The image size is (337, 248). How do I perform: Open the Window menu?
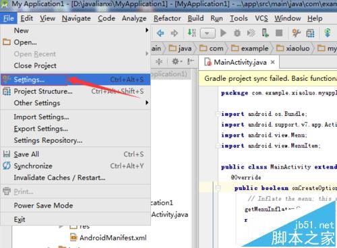click(288, 18)
